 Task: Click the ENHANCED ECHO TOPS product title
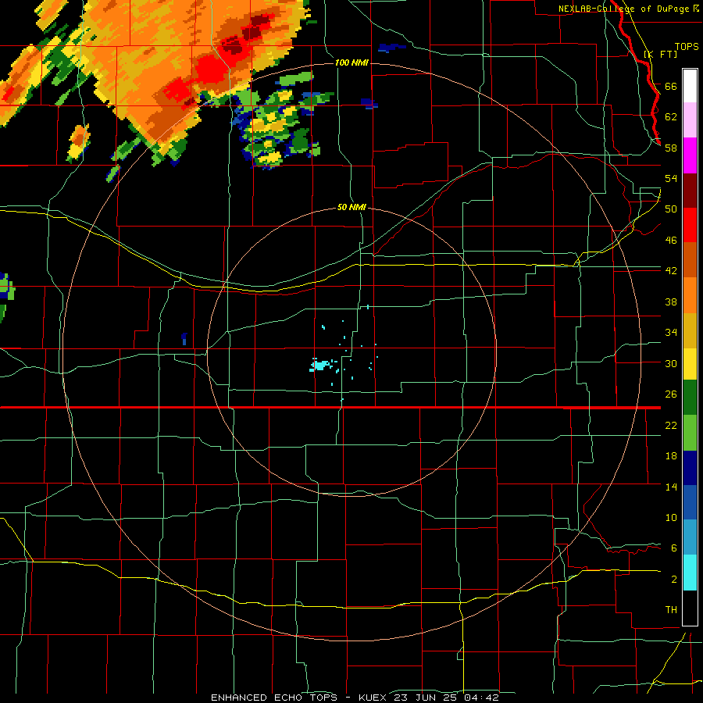click(x=274, y=698)
